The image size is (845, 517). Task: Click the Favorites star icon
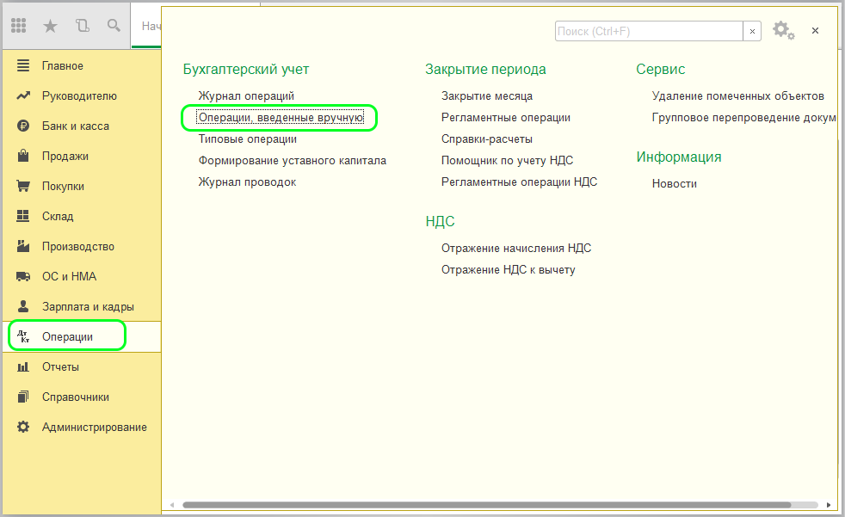[50, 26]
